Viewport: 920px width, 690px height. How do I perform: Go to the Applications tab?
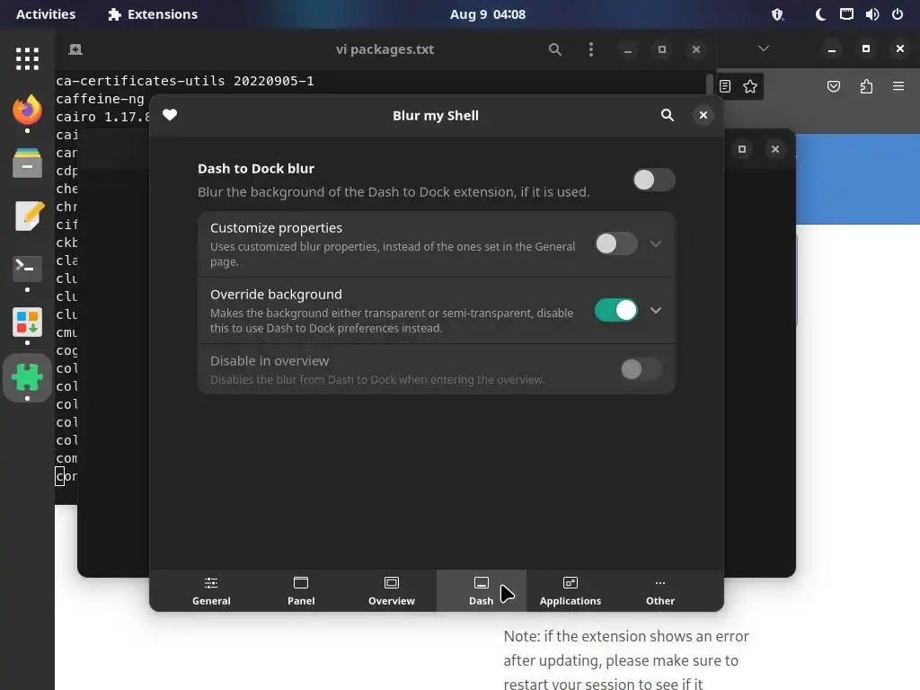click(571, 591)
